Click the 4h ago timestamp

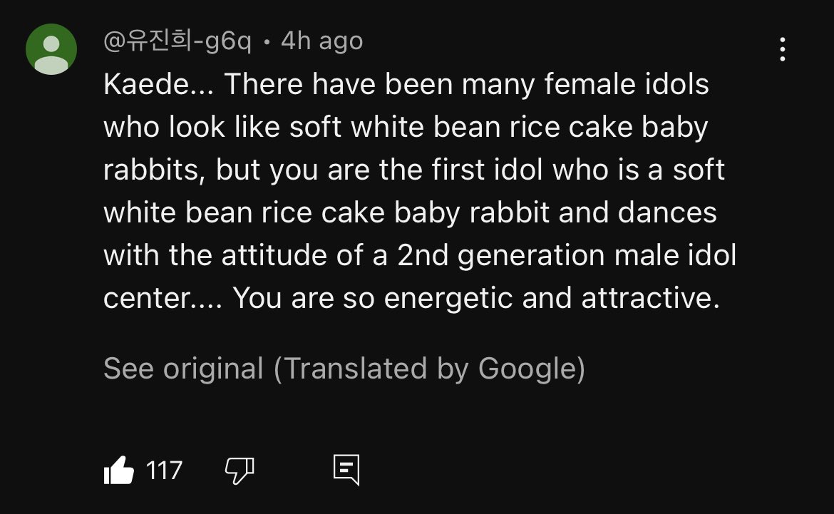coord(321,41)
